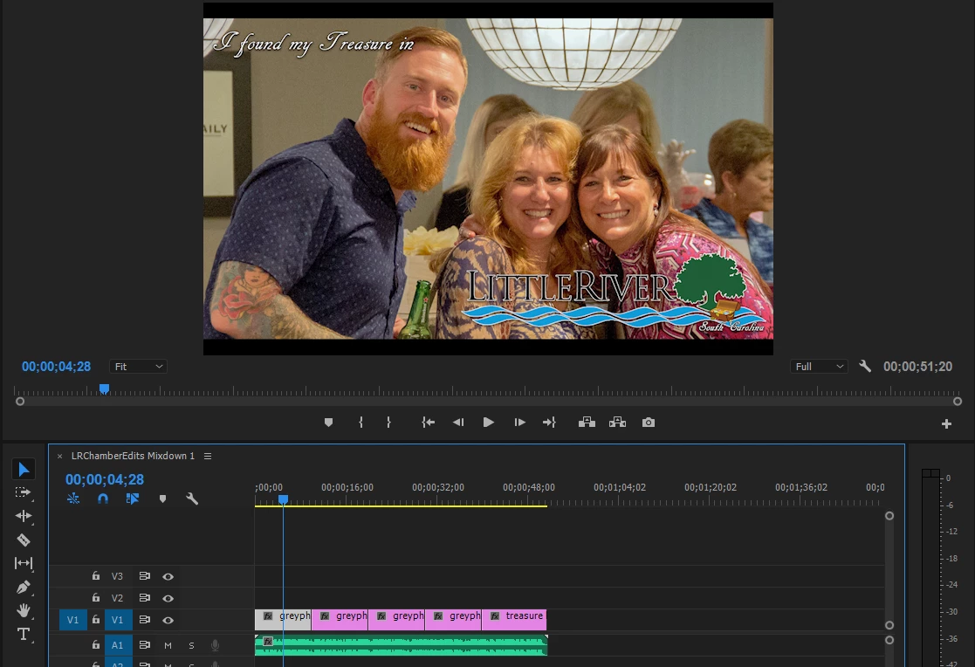Image resolution: width=975 pixels, height=667 pixels.
Task: Enable A1 voice-over record microphone
Action: pos(215,646)
